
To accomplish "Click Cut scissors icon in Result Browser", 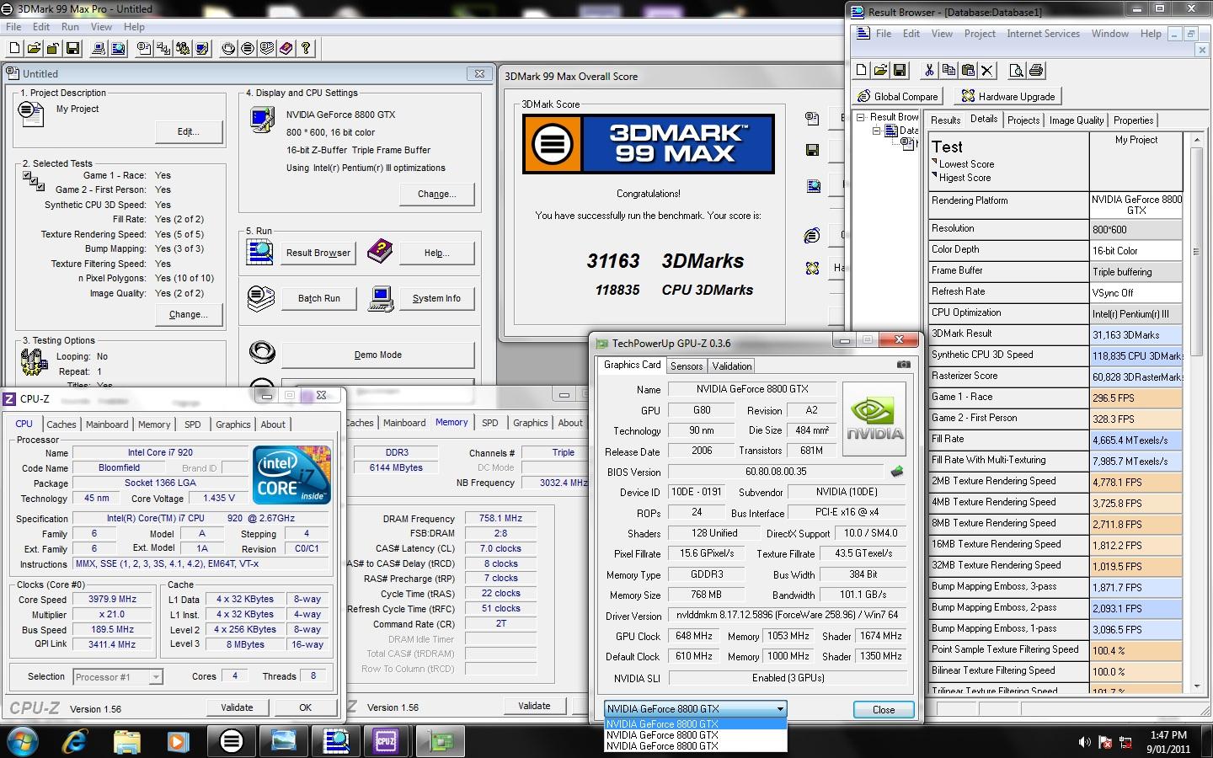I will point(929,71).
